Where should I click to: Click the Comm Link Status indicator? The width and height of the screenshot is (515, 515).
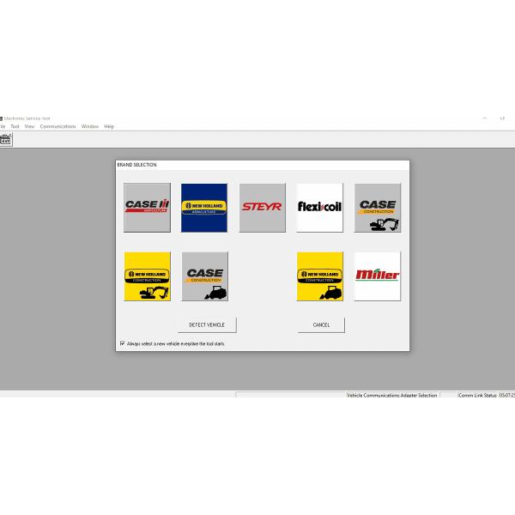pyautogui.click(x=477, y=396)
